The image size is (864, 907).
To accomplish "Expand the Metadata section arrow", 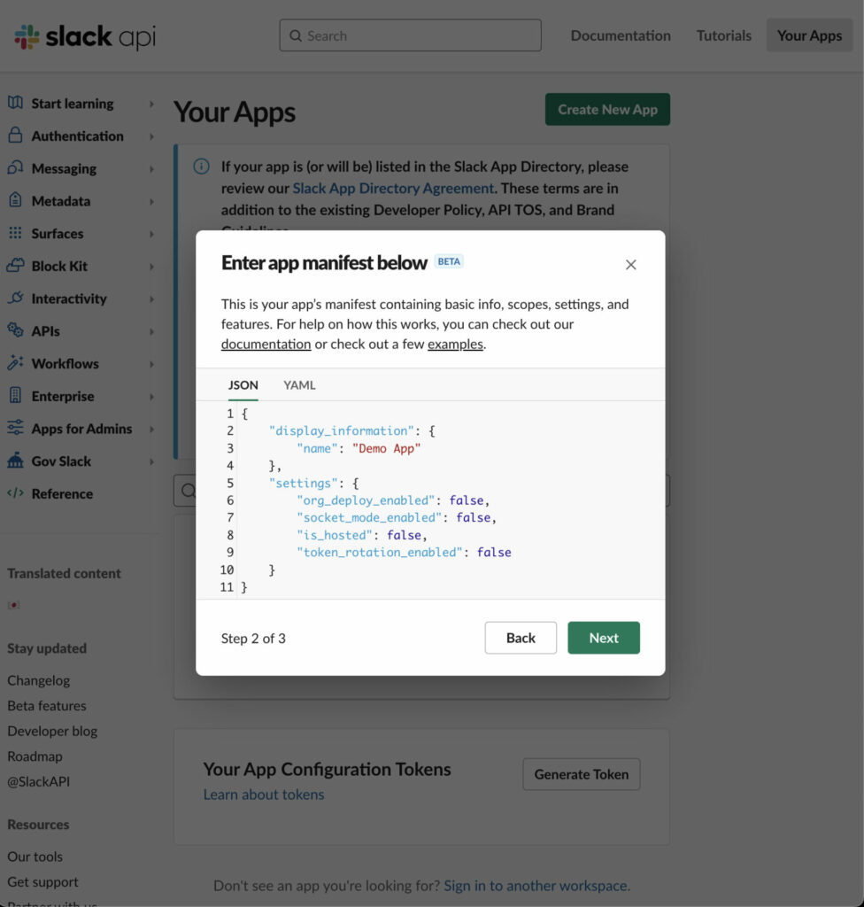I will 151,201.
